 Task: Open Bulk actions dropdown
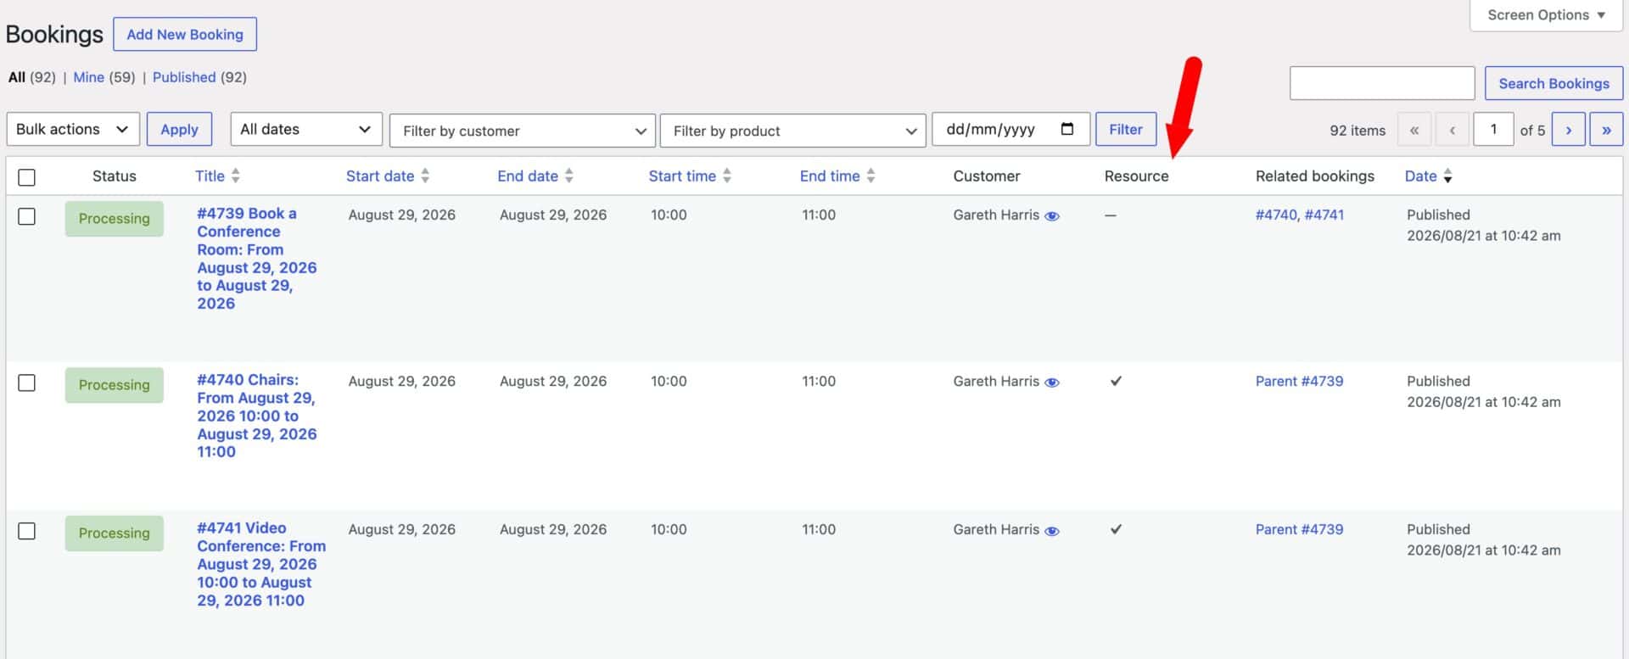(73, 129)
